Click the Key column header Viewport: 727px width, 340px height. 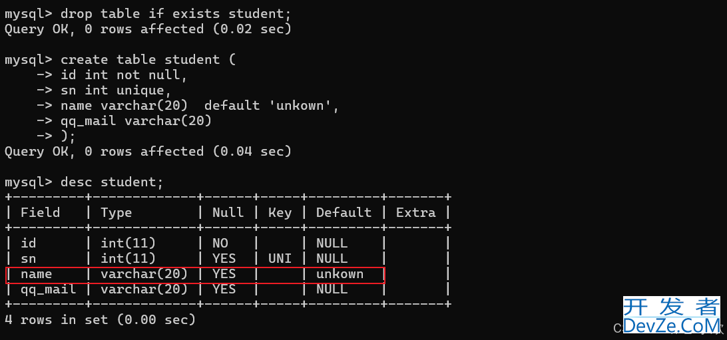point(280,213)
